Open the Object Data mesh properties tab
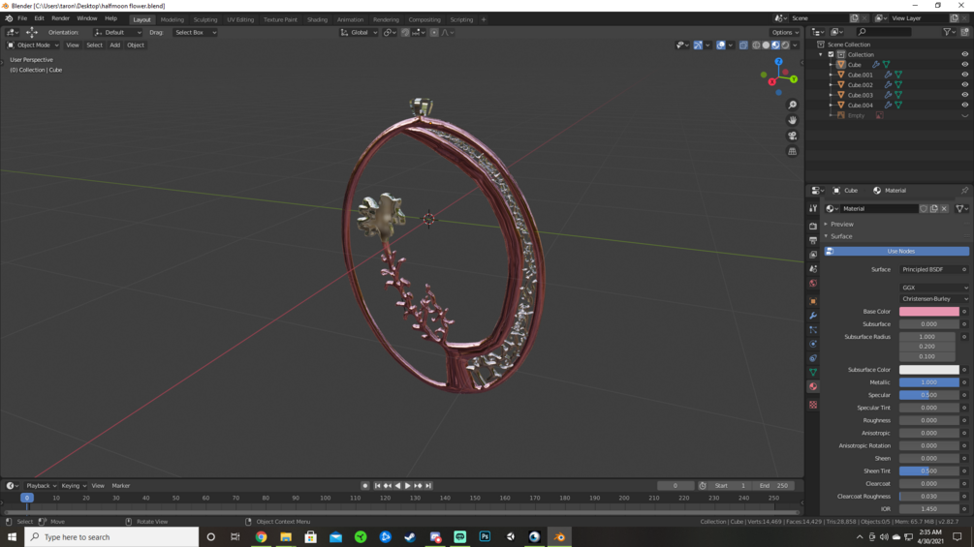Viewport: 974px width, 547px height. pos(813,372)
